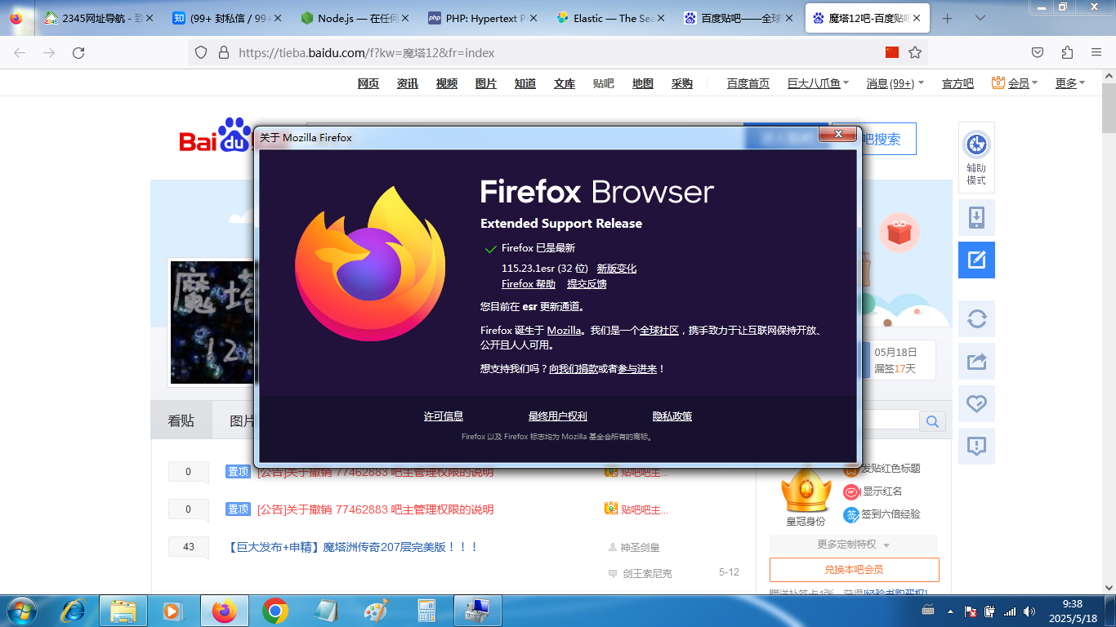The width and height of the screenshot is (1116, 627).
Task: Bookmark this page with the star icon
Action: coord(915,52)
